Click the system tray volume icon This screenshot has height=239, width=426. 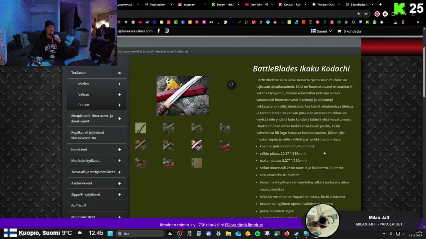click(x=403, y=234)
